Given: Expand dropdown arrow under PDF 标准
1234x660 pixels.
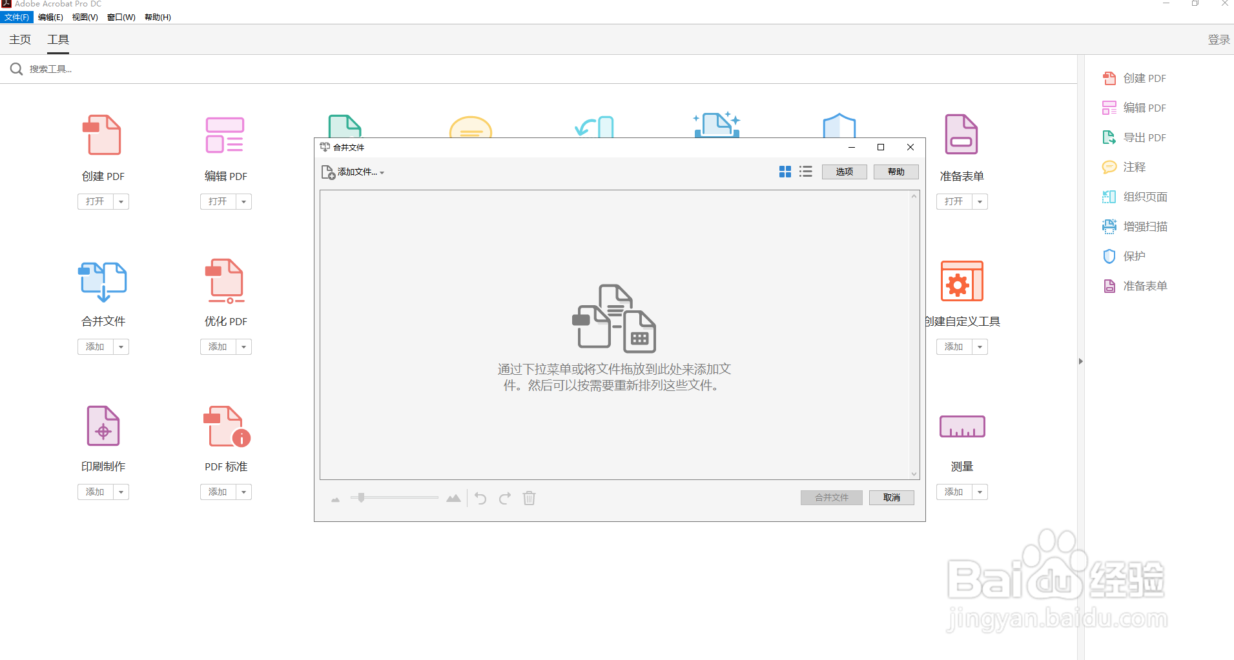Looking at the screenshot, I should click(x=243, y=492).
